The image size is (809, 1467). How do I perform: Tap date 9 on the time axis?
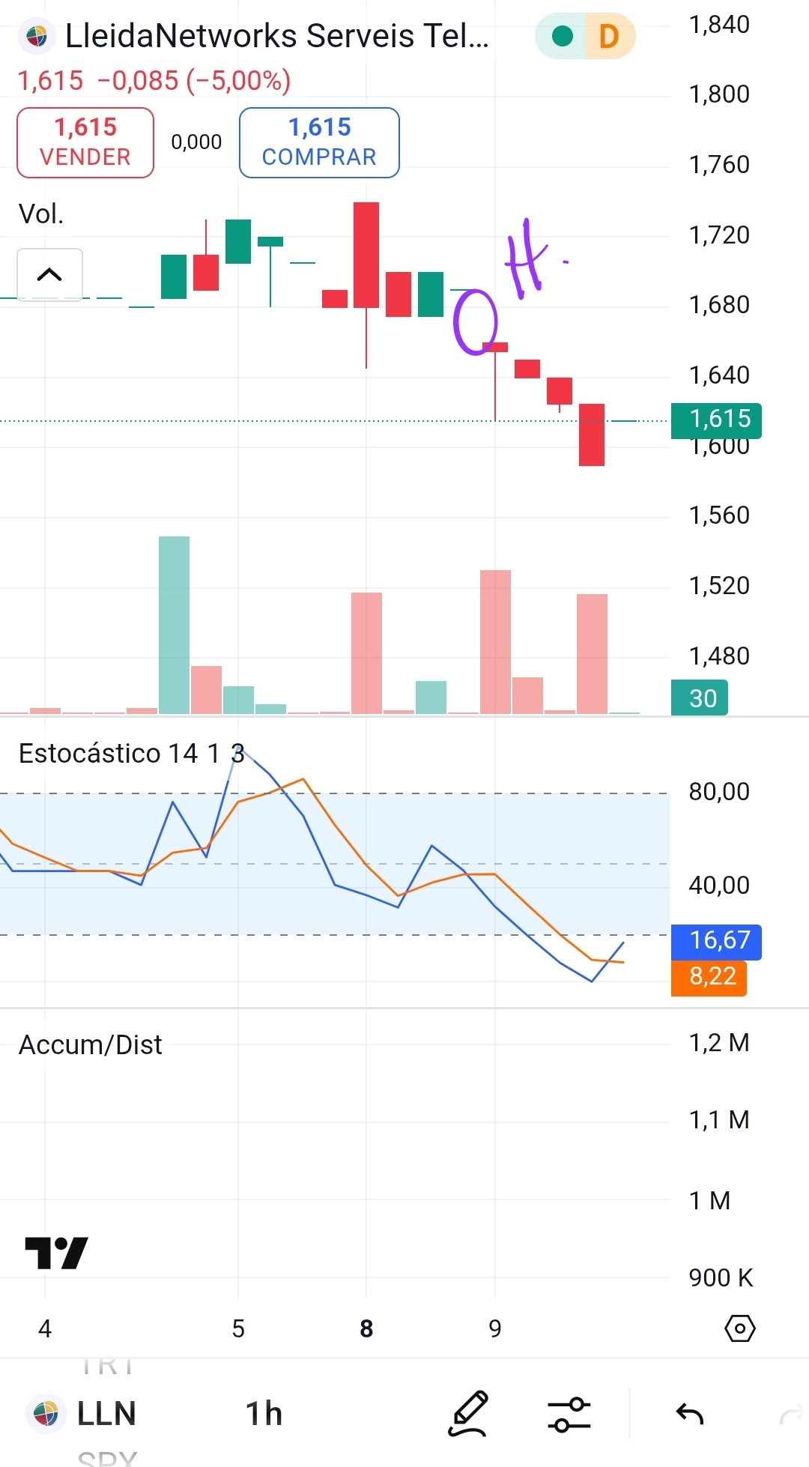click(x=495, y=1329)
